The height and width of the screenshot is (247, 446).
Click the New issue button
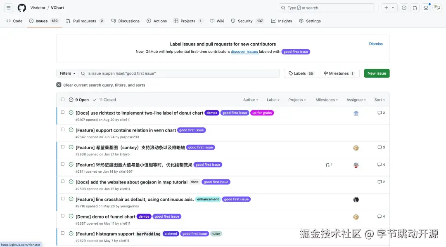click(376, 73)
